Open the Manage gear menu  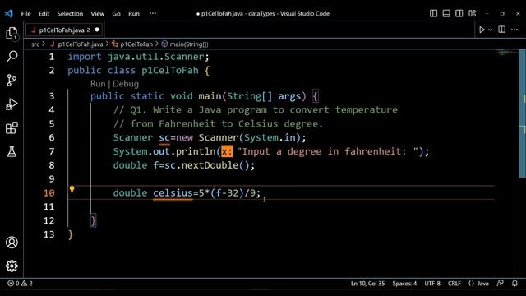pyautogui.click(x=12, y=266)
